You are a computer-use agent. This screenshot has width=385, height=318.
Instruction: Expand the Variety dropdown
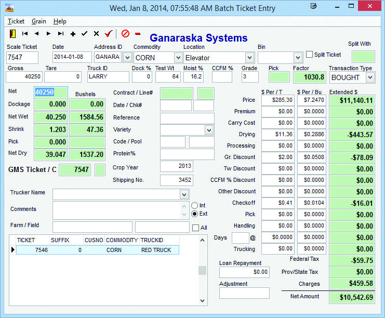[x=209, y=130]
